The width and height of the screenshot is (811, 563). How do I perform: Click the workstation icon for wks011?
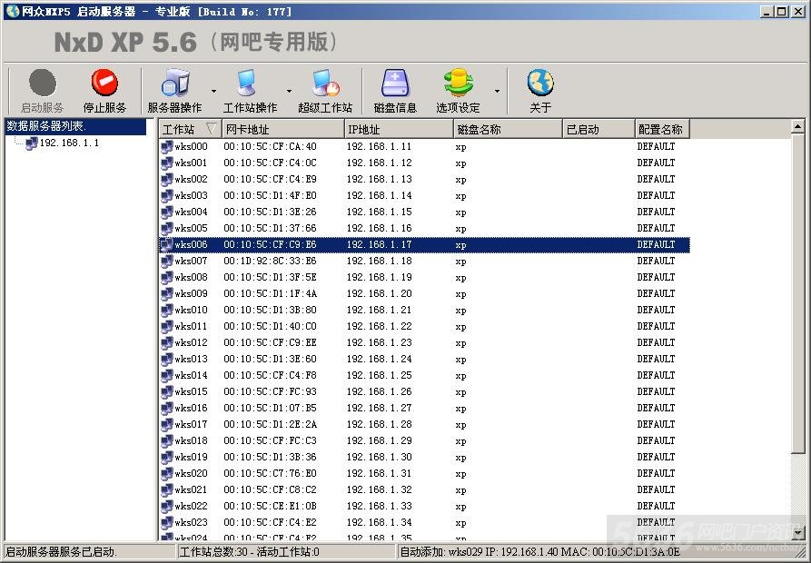click(166, 327)
